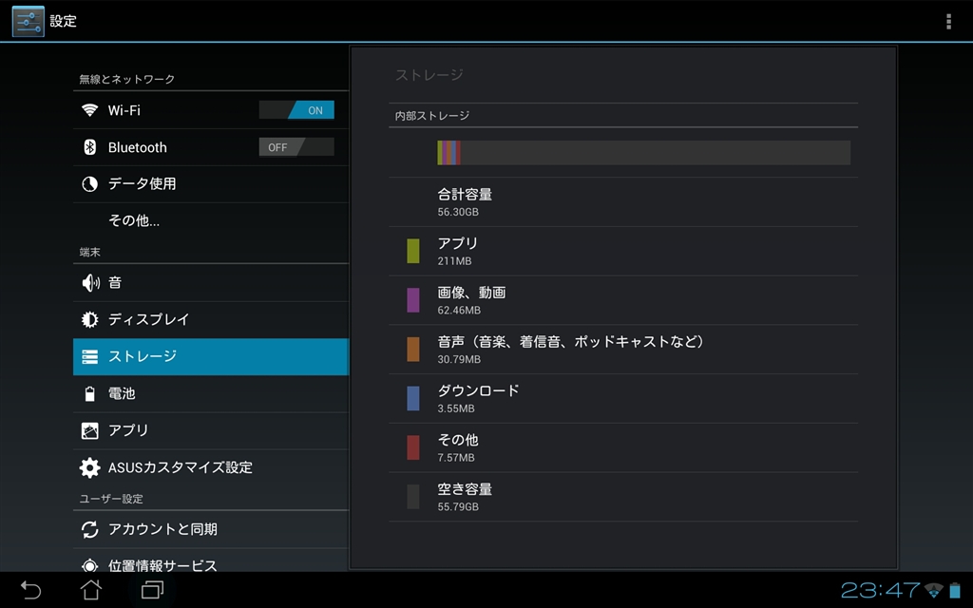The height and width of the screenshot is (608, 973).
Task: Open その他... under wireless and networks
Action: pos(211,220)
